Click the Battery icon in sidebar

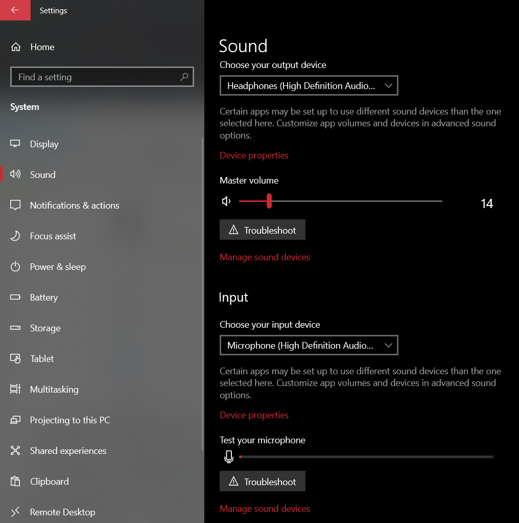tap(15, 298)
